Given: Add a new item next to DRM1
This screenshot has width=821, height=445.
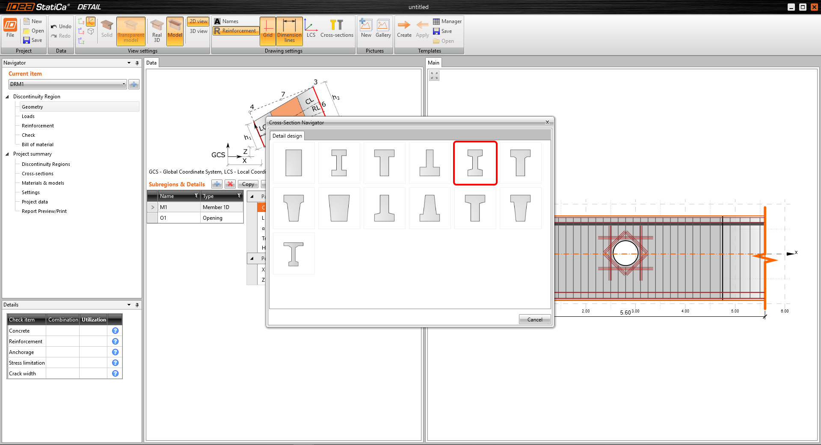Looking at the screenshot, I should (x=134, y=84).
